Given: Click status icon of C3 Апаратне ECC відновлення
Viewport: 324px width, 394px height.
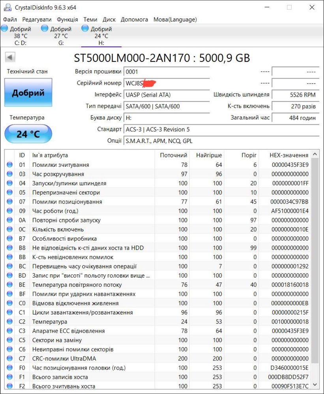Looking at the screenshot, I should (x=9, y=331).
